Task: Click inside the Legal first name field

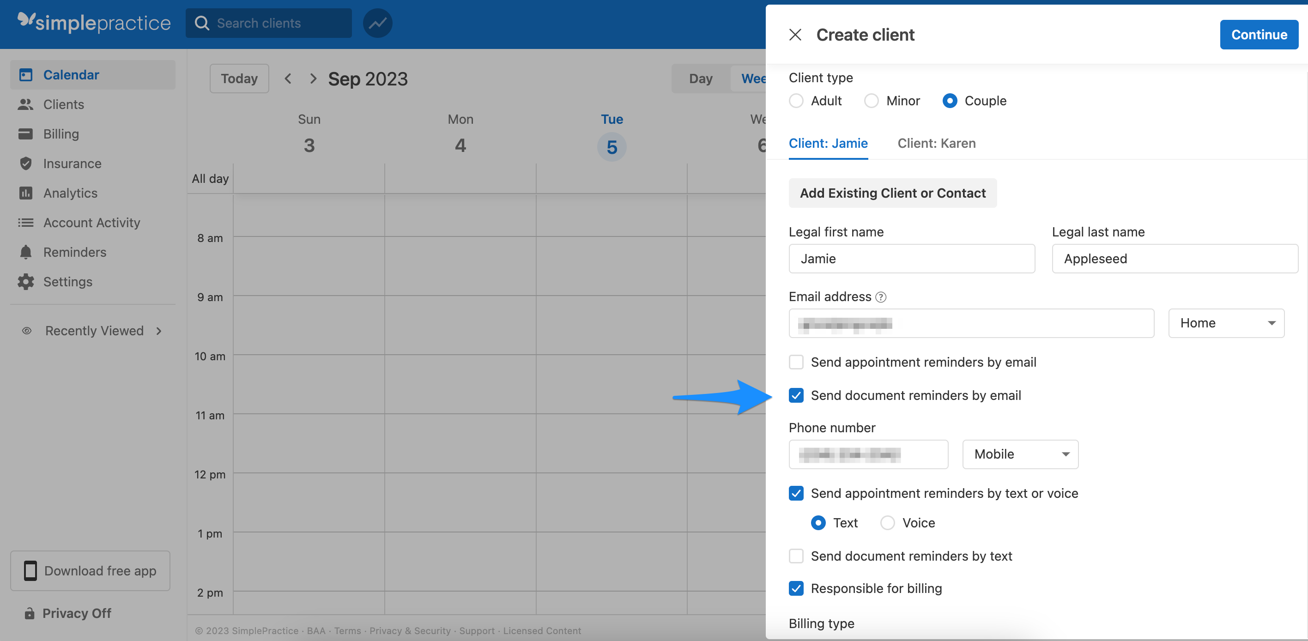Action: (x=911, y=258)
